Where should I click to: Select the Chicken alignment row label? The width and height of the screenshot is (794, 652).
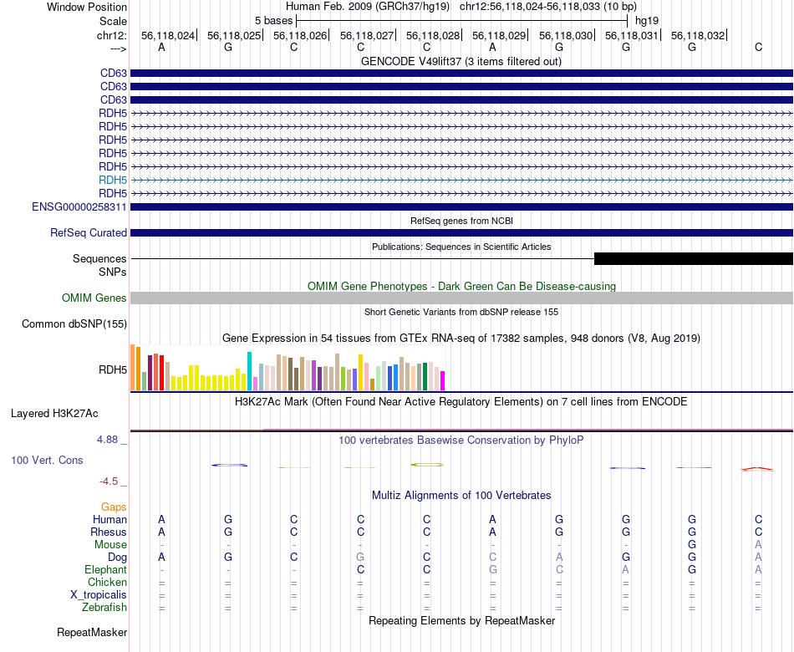(x=107, y=582)
